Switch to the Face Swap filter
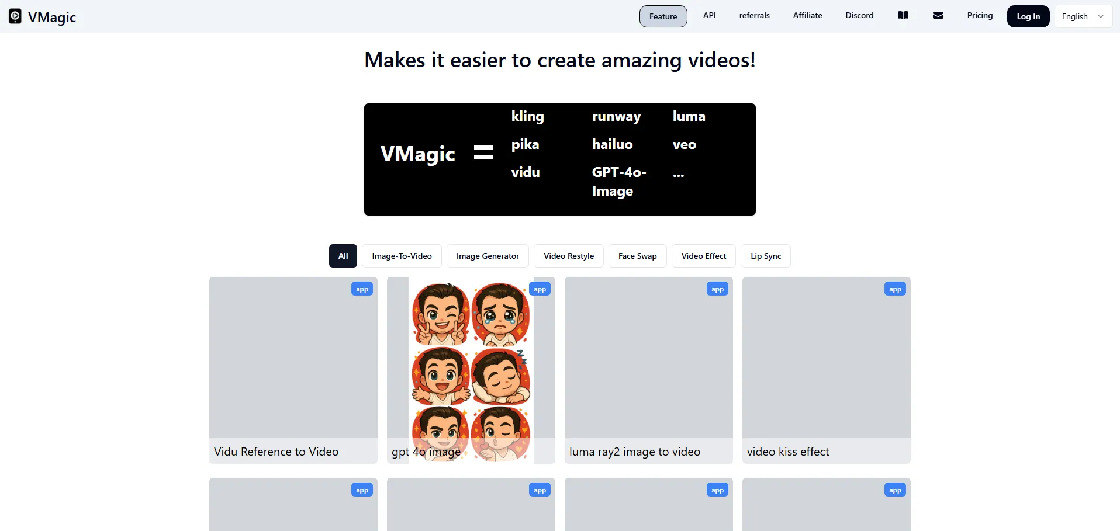The image size is (1120, 531). point(637,256)
